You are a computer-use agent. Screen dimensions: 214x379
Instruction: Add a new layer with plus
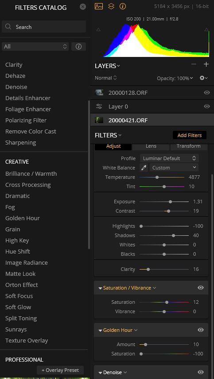point(206,65)
